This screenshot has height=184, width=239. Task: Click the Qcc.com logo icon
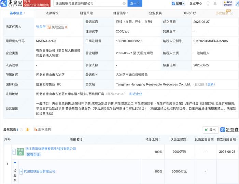click(4, 3)
